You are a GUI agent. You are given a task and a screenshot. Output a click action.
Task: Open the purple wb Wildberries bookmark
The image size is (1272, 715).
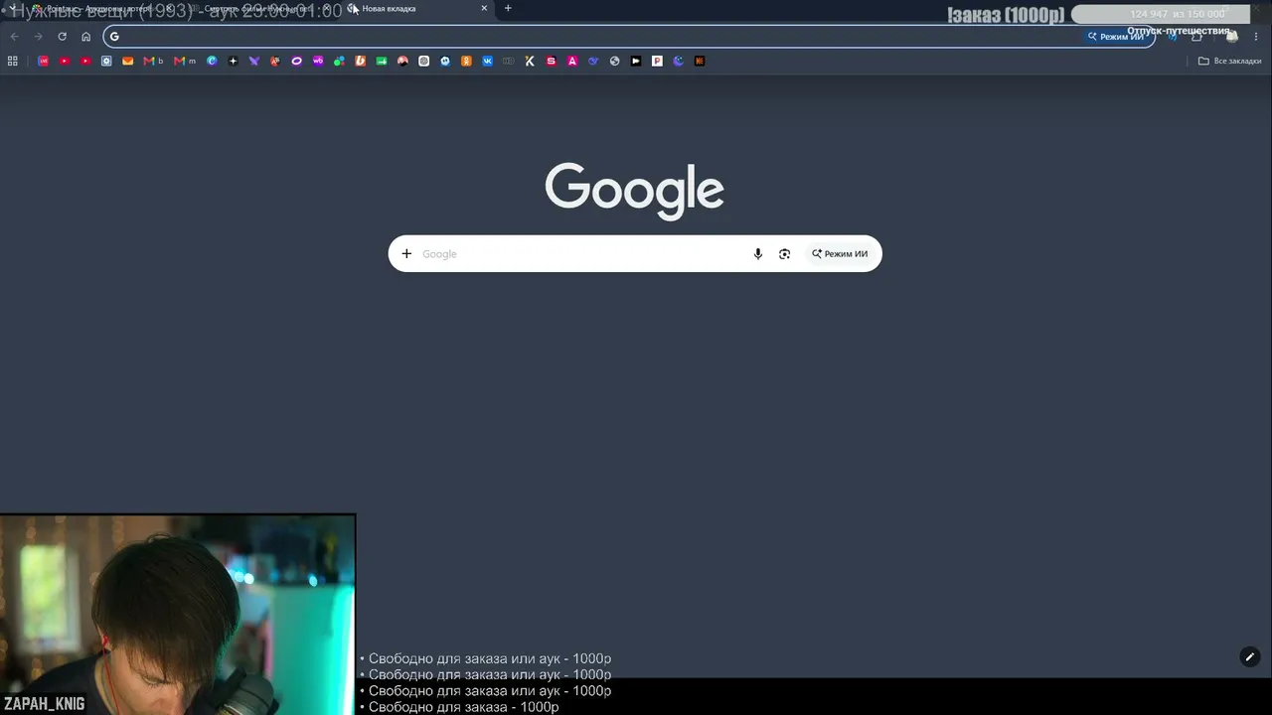tap(318, 61)
